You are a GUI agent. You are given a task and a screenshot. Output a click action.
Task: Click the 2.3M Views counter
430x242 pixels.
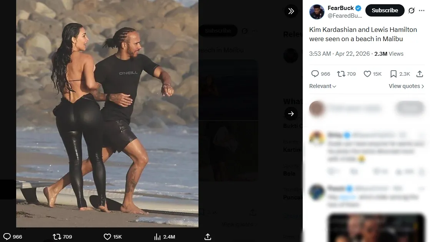388,54
